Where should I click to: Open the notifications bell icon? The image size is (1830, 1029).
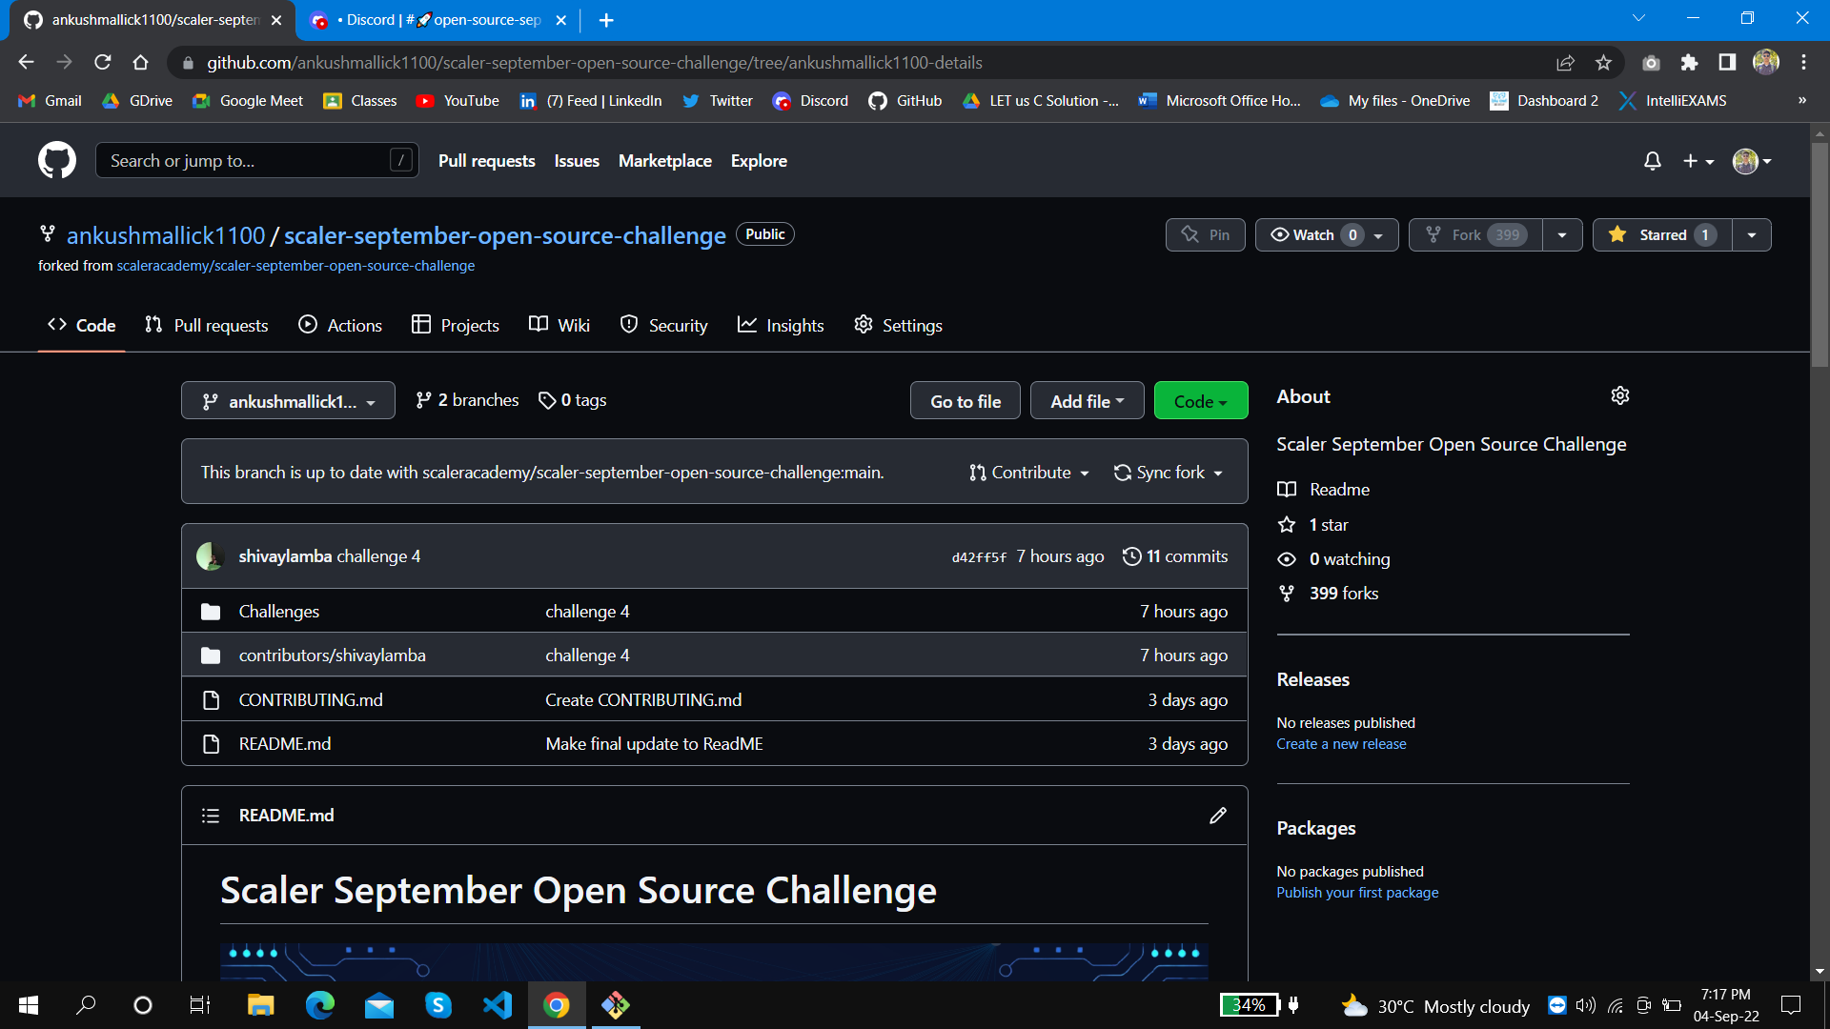point(1652,161)
